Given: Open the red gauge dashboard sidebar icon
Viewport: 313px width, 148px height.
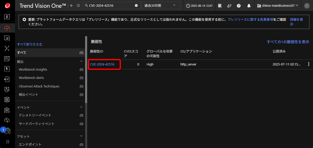Looking at the screenshot, I should 7,28.
